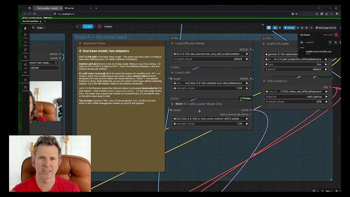
Task: Open the Workflows sidebar panel
Action: point(25,58)
